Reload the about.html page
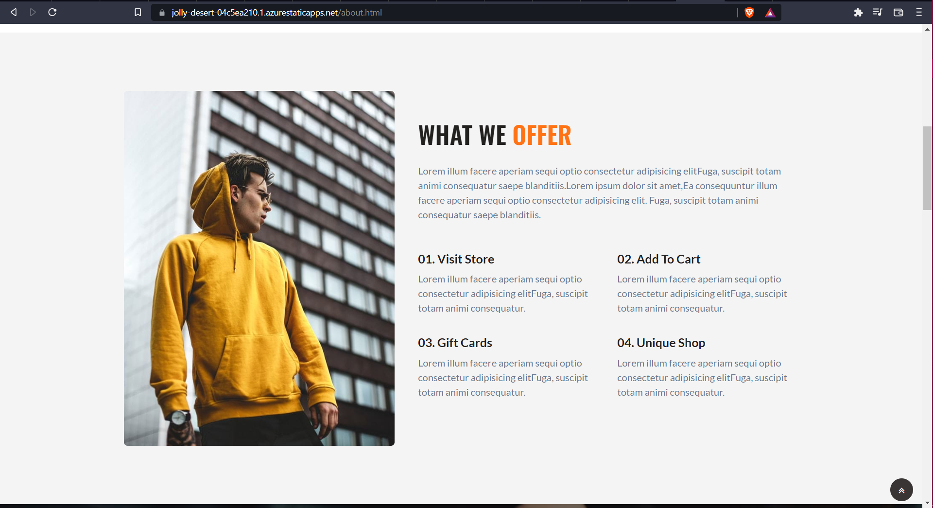 (x=52, y=12)
